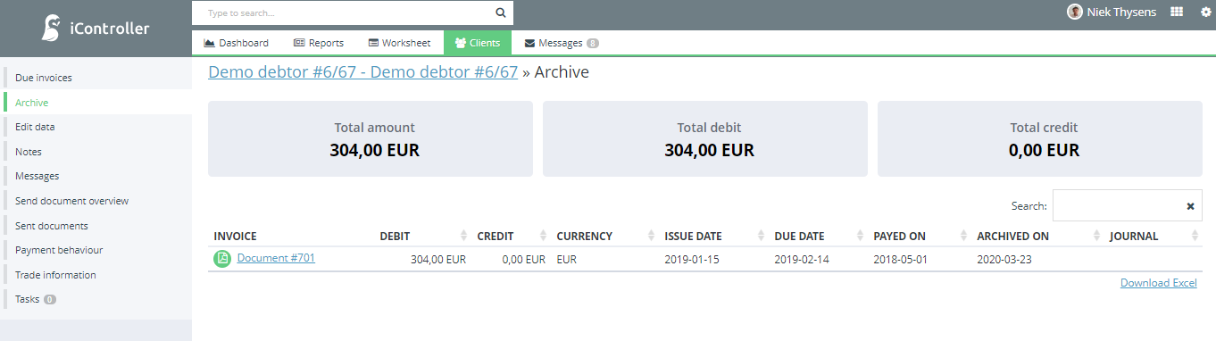This screenshot has width=1216, height=341.
Task: Open the apps grid icon
Action: click(x=1177, y=12)
